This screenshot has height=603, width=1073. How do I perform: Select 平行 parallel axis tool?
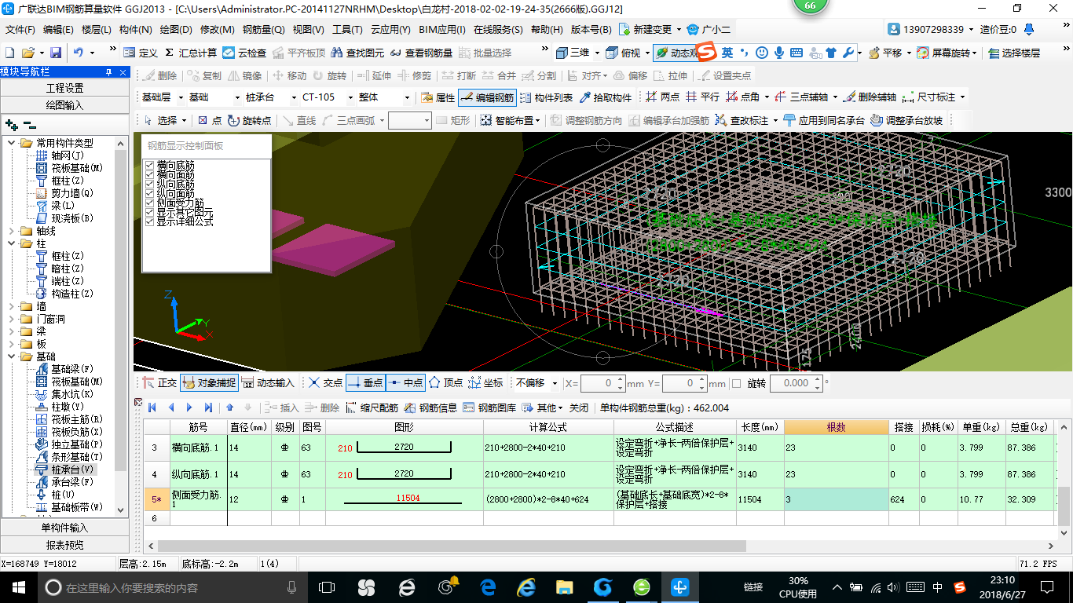(x=702, y=97)
